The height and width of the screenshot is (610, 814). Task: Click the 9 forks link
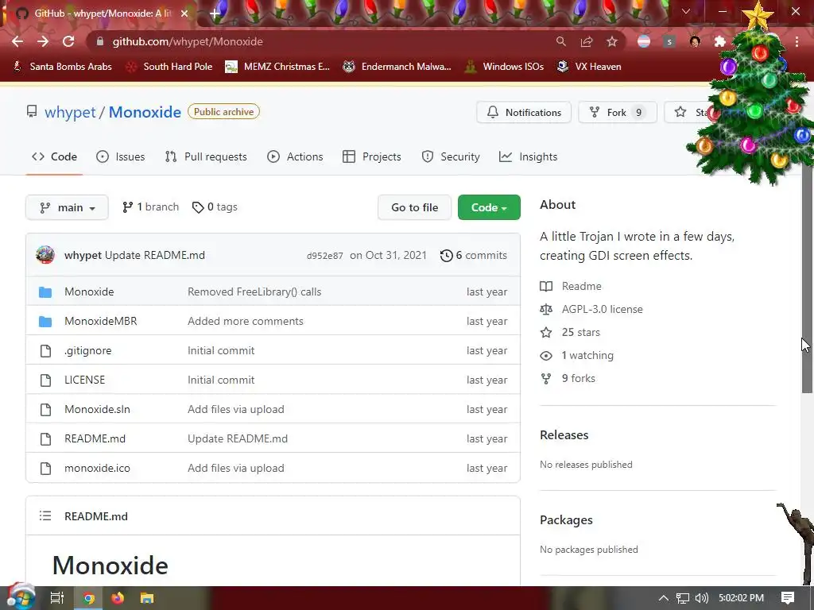[579, 379]
